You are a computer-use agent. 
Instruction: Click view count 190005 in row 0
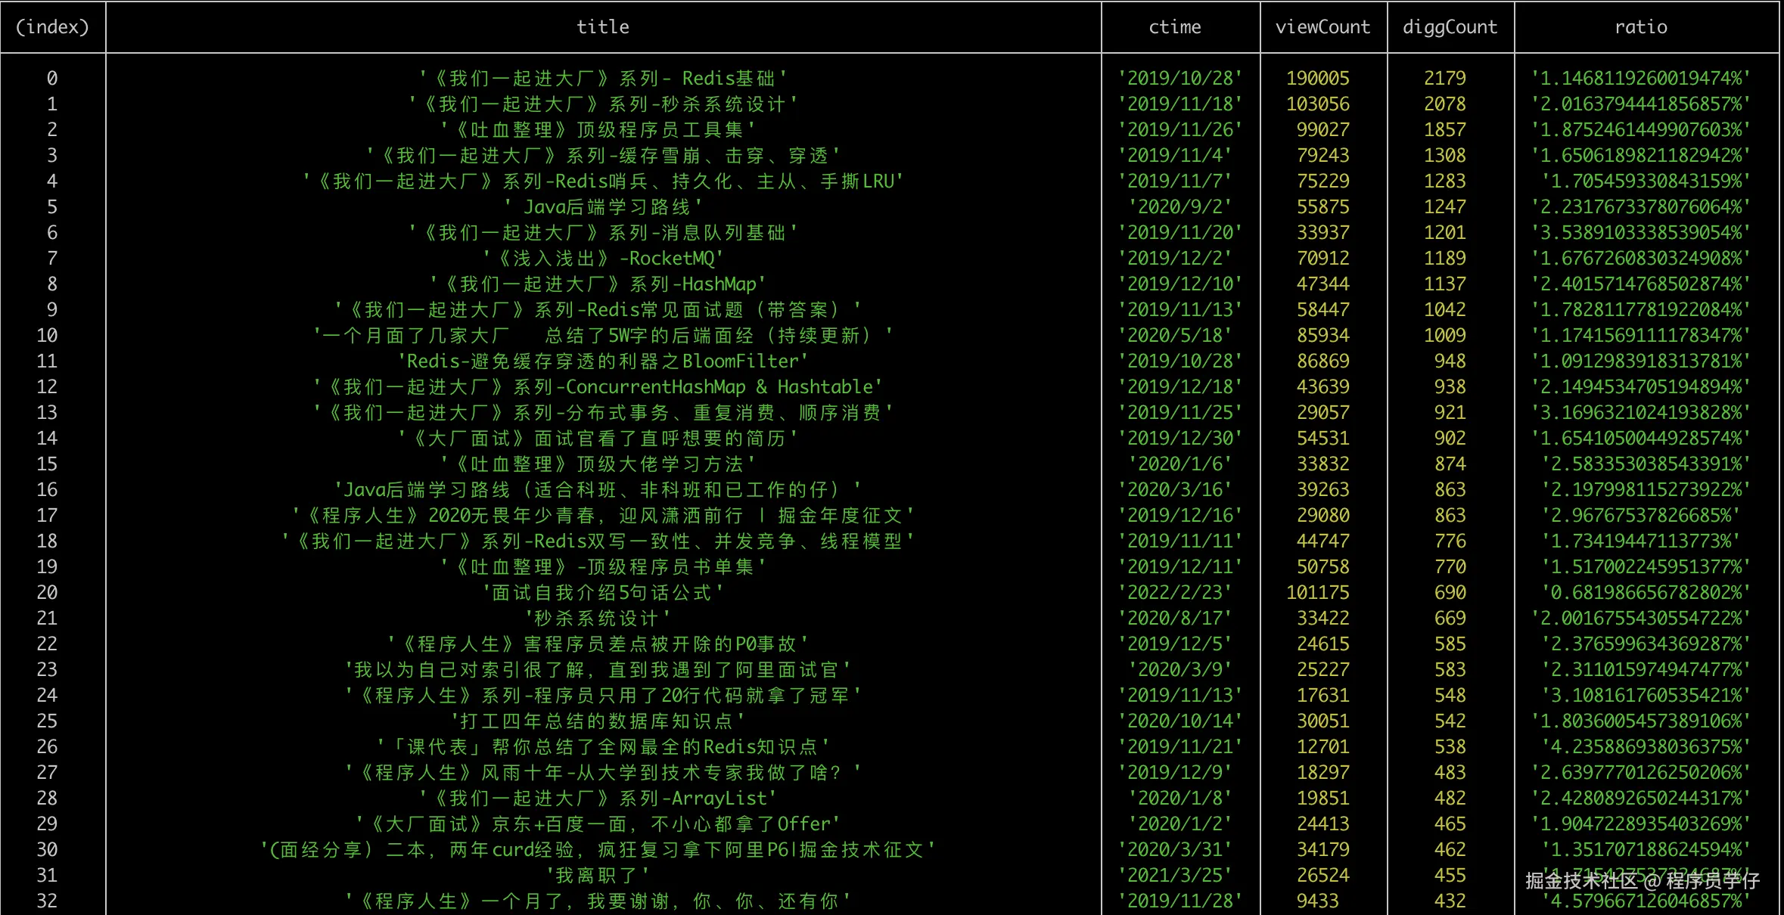point(1317,79)
